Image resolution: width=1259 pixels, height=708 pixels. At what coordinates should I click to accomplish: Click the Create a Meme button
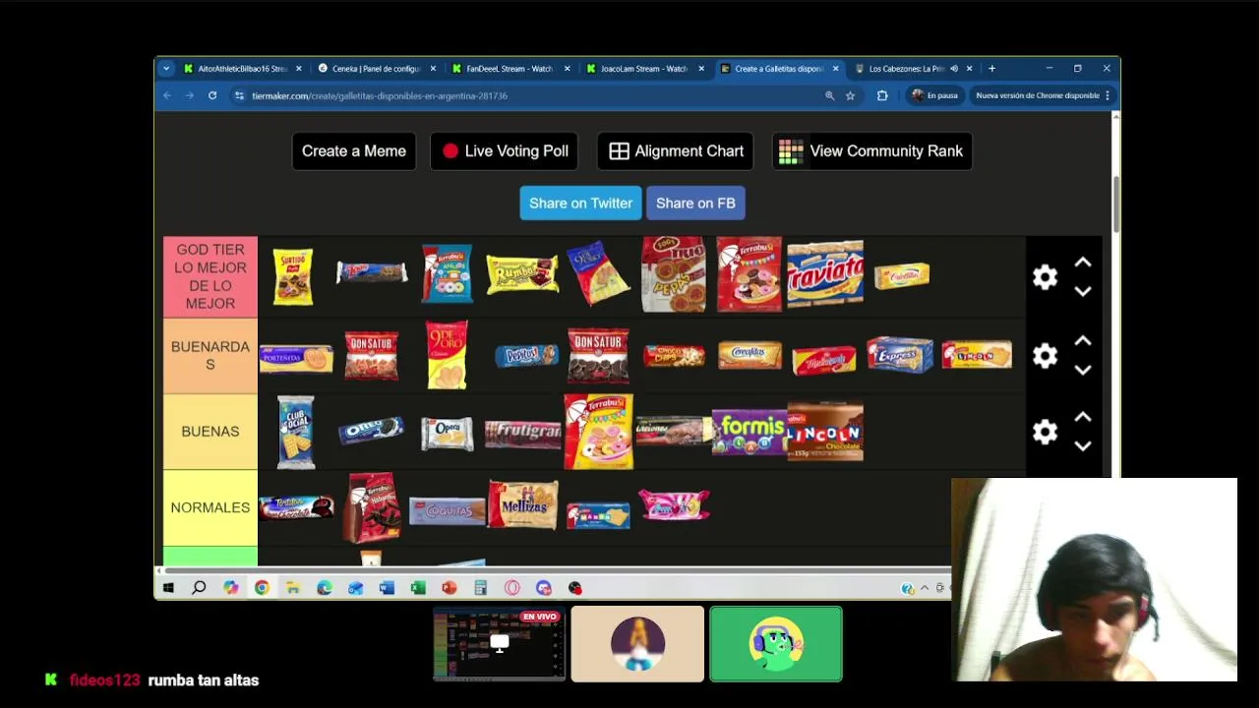[x=354, y=150]
